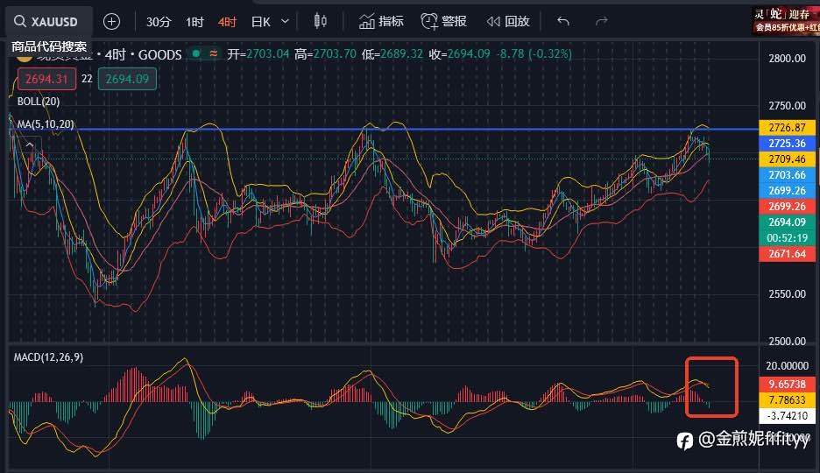This screenshot has height=473, width=820.
Task: Click the plus icon to add symbol
Action: tap(111, 21)
